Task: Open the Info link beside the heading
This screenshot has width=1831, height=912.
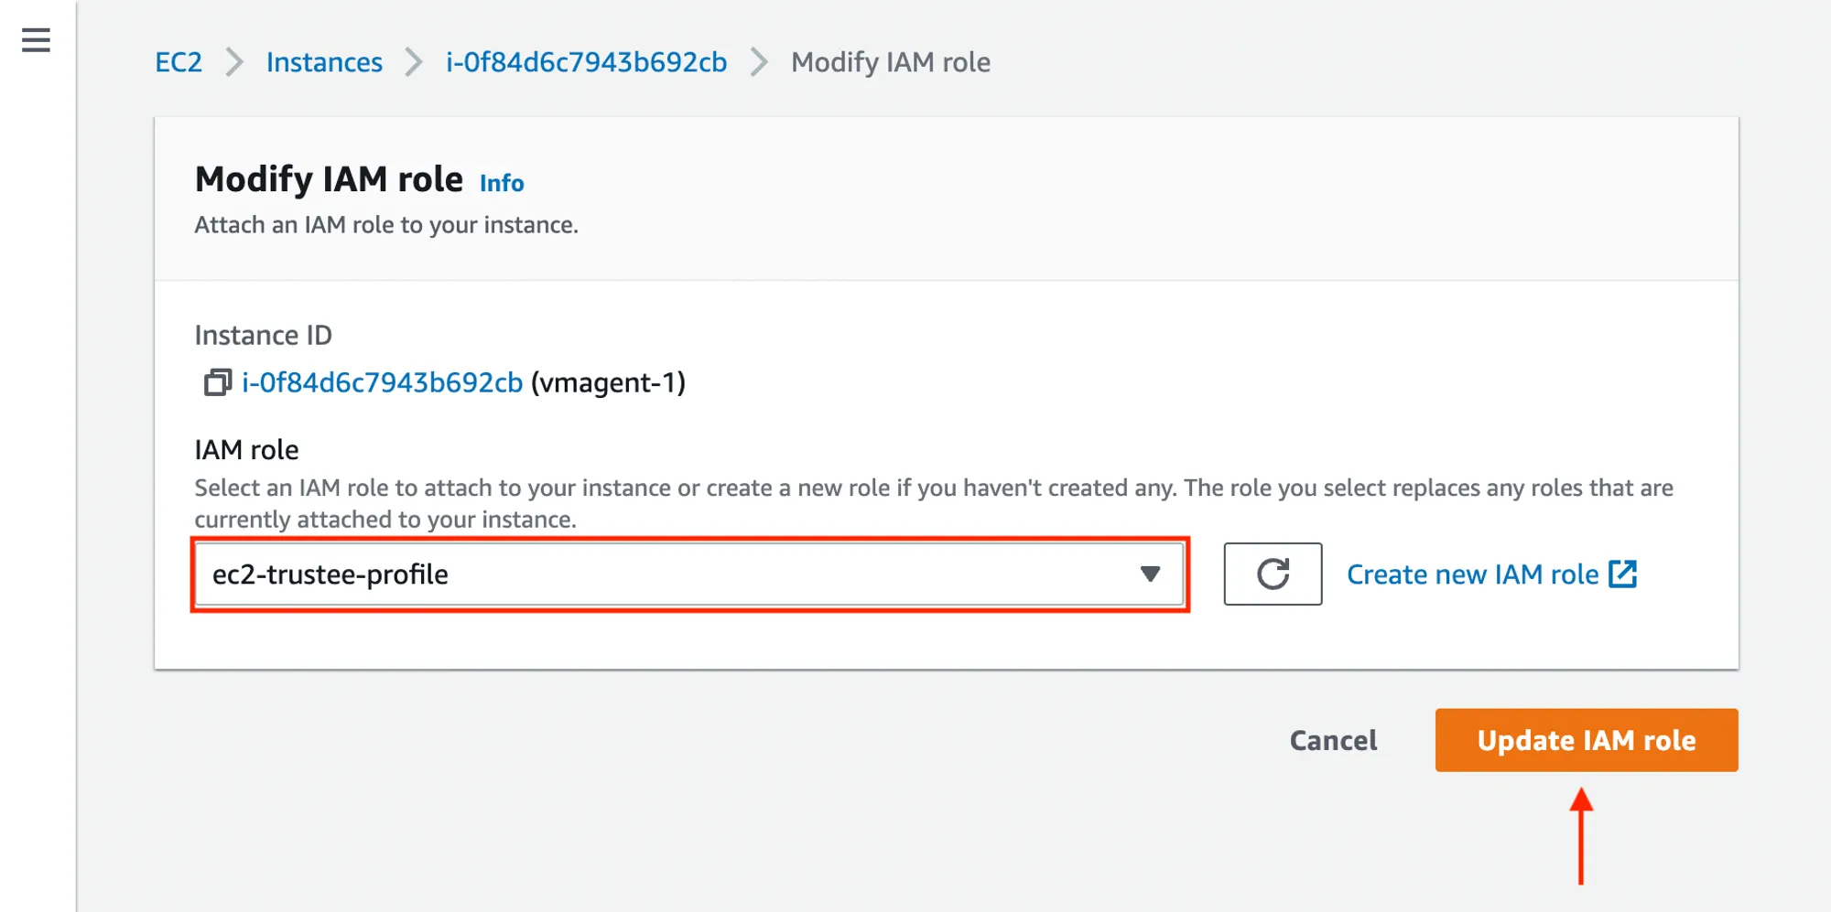Action: point(502,183)
